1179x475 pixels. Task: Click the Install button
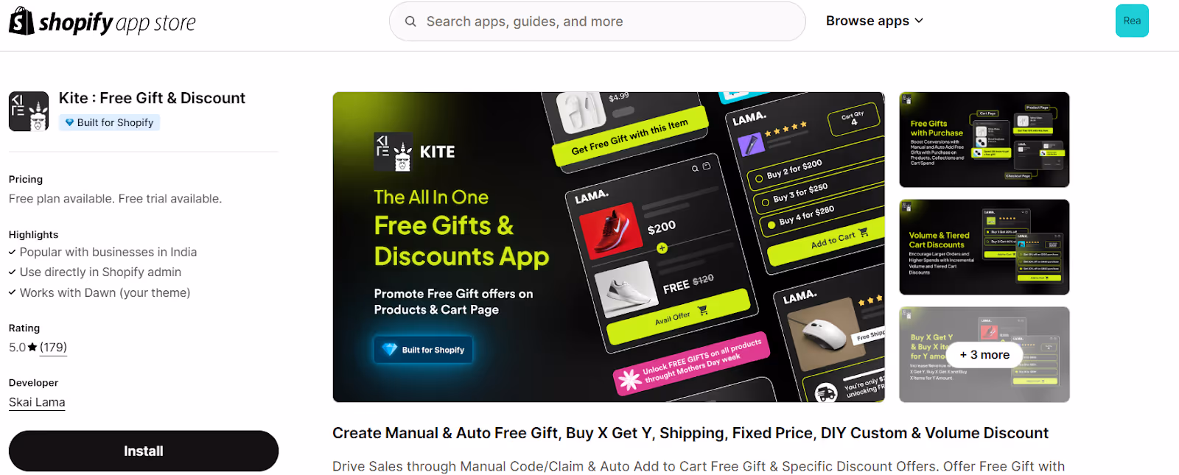point(144,451)
